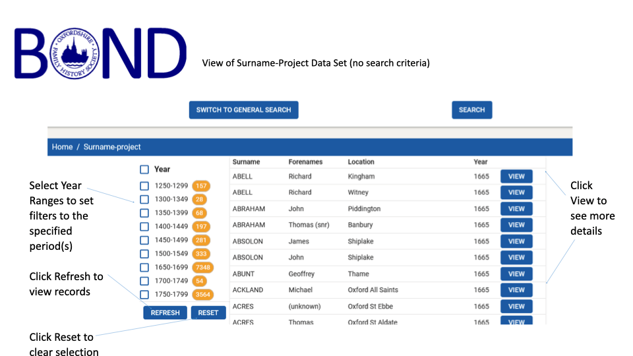Click the Year column header in table

(x=481, y=162)
